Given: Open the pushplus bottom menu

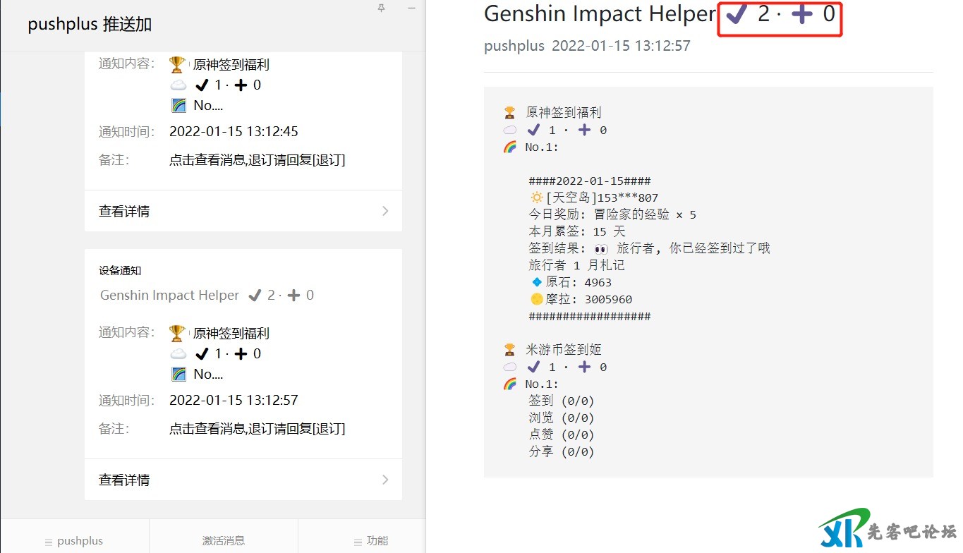Looking at the screenshot, I should 75,541.
